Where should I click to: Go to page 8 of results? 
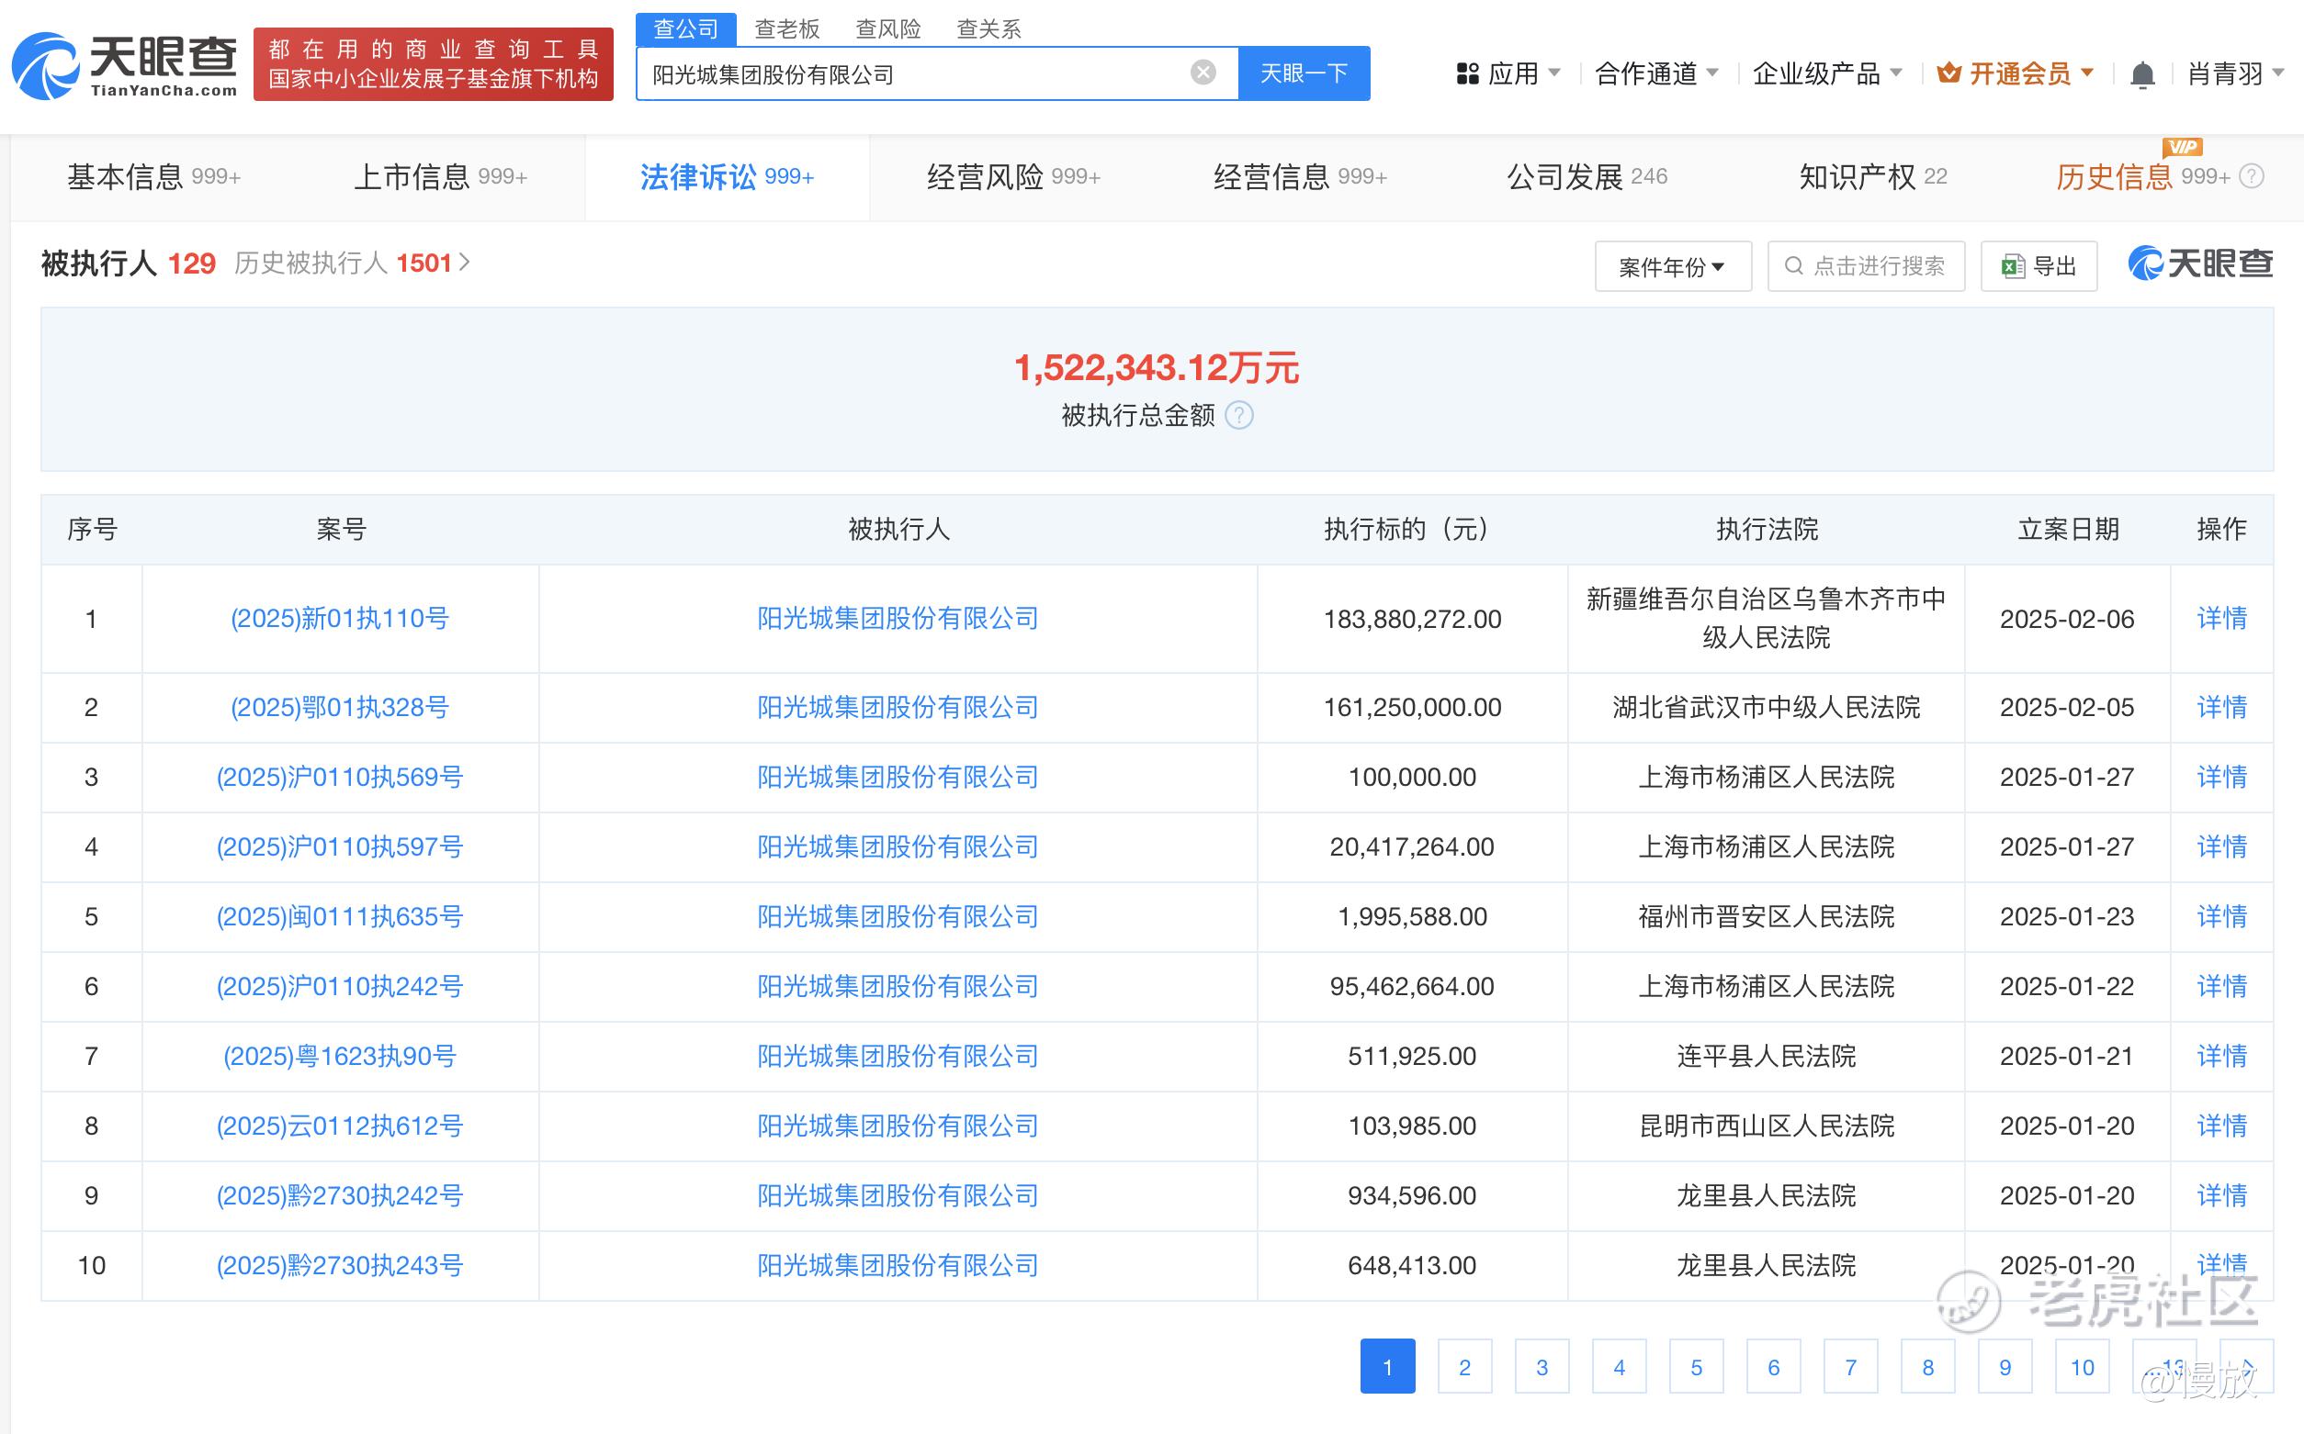pyautogui.click(x=1928, y=1367)
